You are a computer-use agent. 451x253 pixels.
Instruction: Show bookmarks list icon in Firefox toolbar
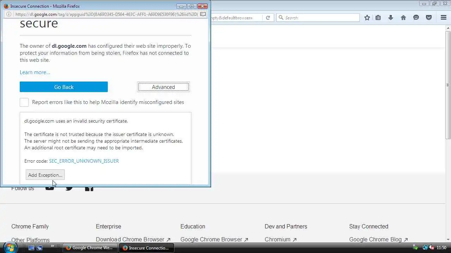[x=378, y=18]
